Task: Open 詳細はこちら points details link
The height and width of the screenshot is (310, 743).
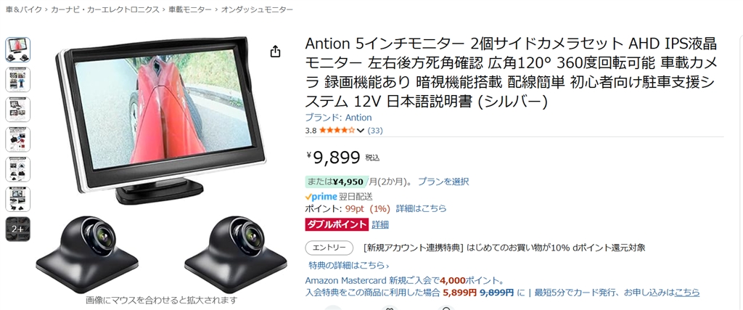Action: 422,208
